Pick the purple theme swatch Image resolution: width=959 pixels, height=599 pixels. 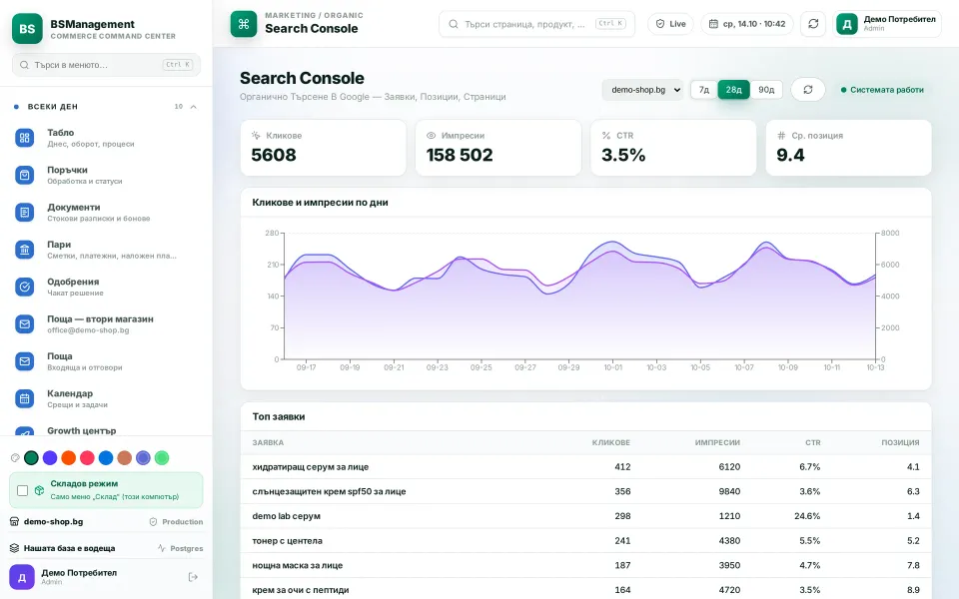50,458
